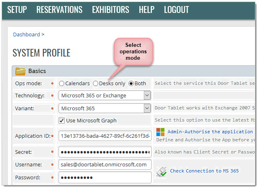
Task: Click LOGOUT in the top bar
Action: (176, 10)
